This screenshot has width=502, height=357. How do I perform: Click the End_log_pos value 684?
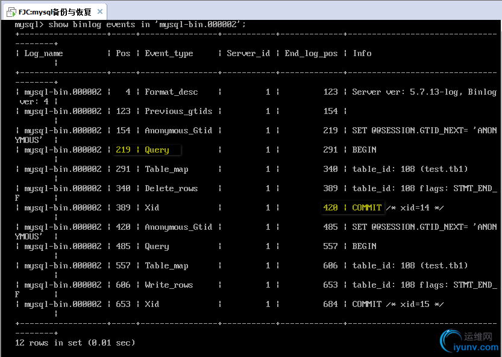(x=330, y=304)
